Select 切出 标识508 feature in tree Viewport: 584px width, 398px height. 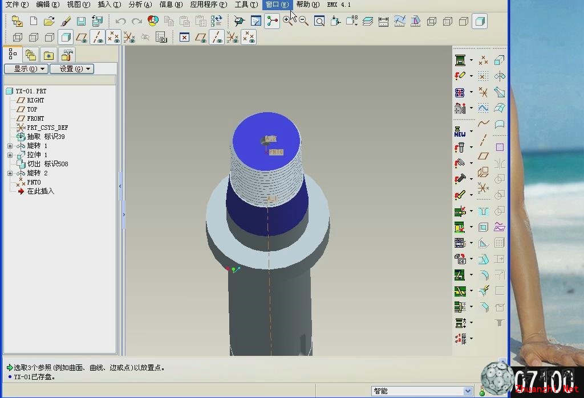48,164
